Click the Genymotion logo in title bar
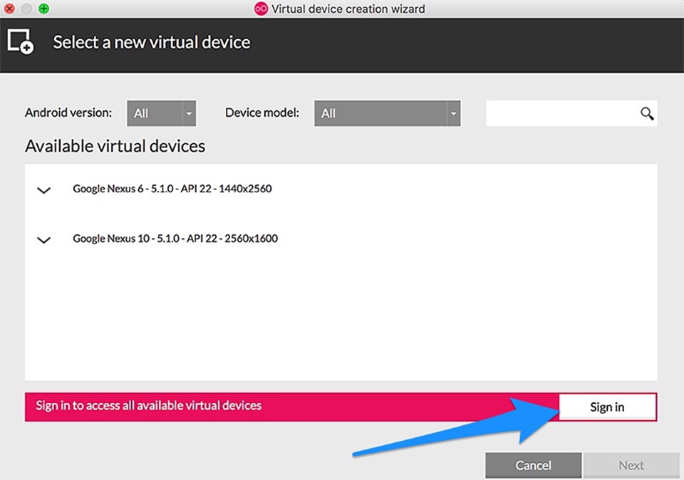684x480 pixels. 261,9
